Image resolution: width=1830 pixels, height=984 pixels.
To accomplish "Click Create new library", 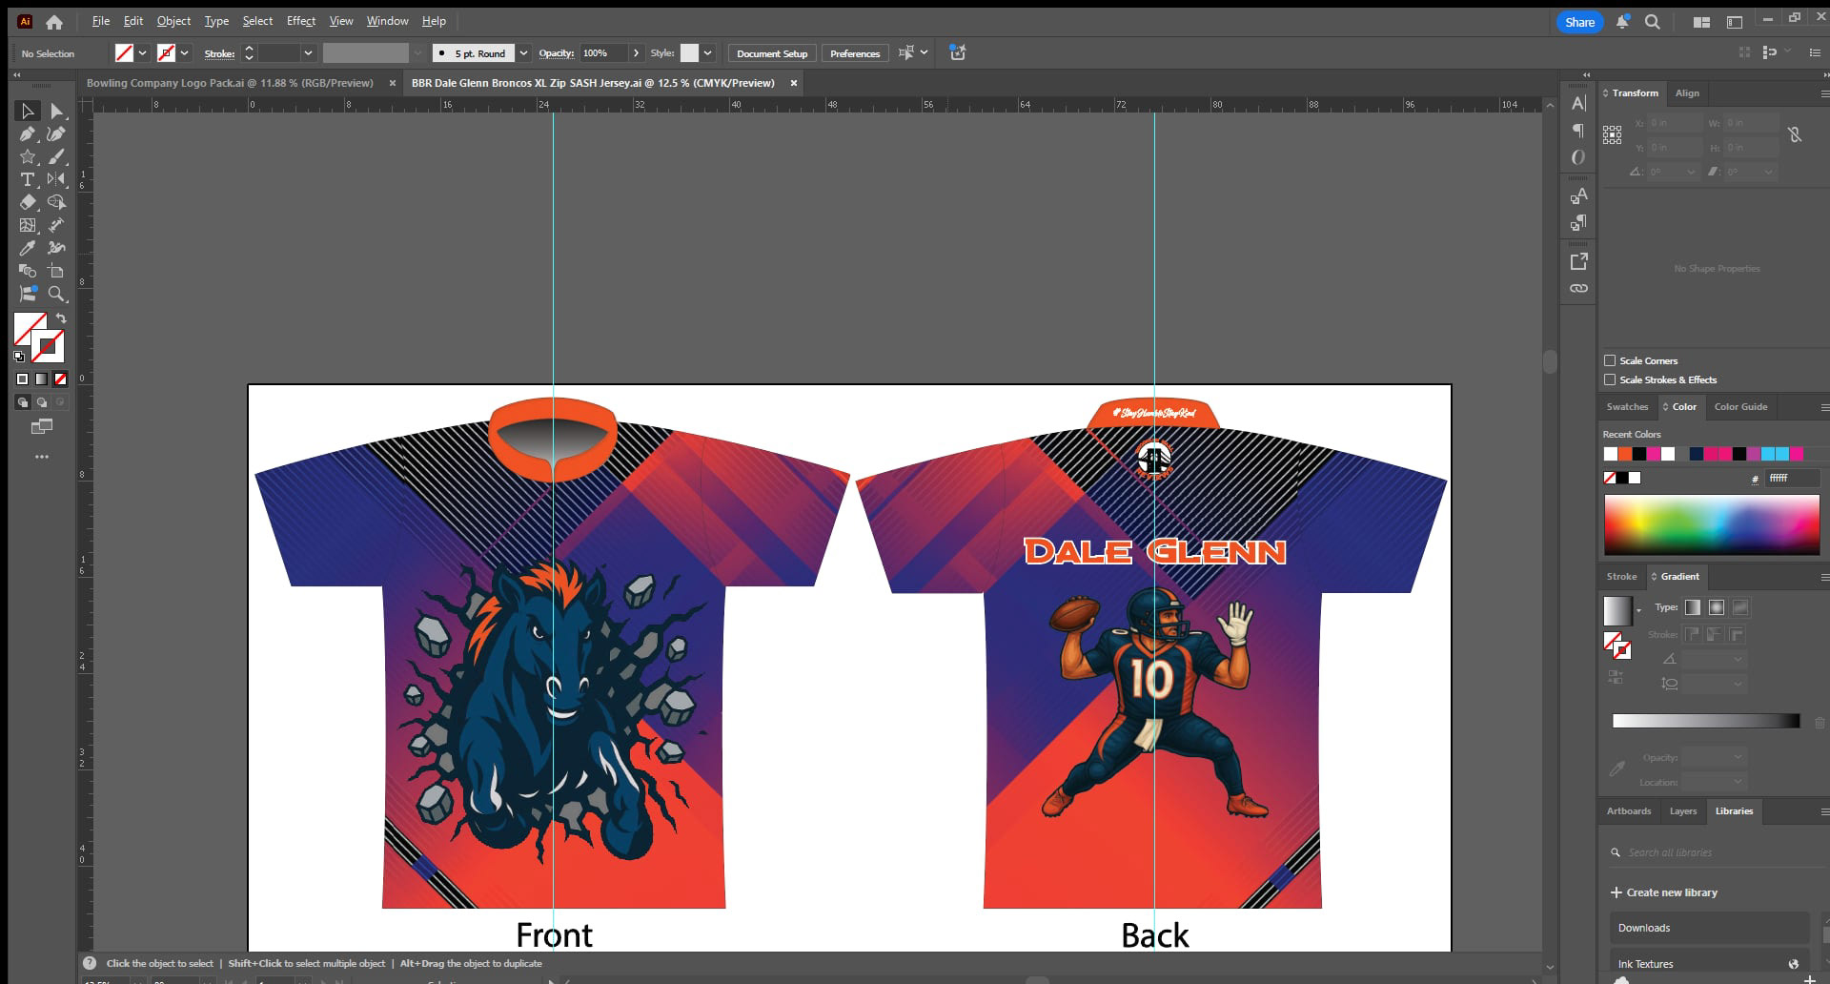I will coord(1664,892).
